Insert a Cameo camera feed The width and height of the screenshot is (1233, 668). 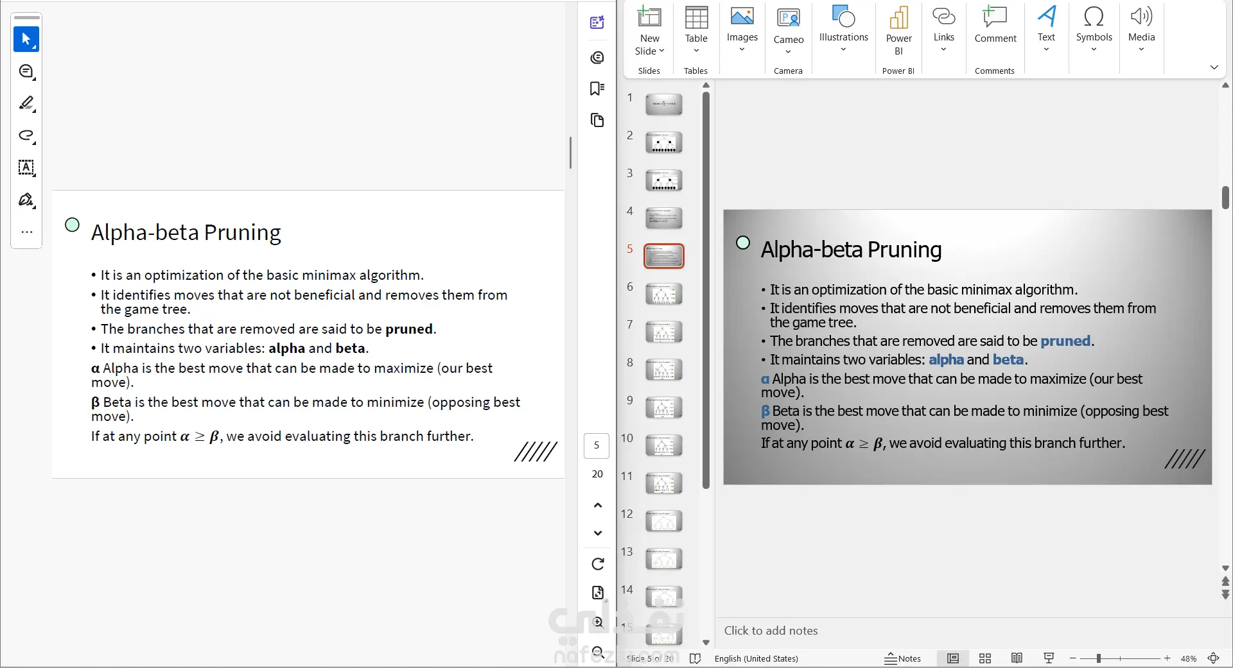coord(789,26)
